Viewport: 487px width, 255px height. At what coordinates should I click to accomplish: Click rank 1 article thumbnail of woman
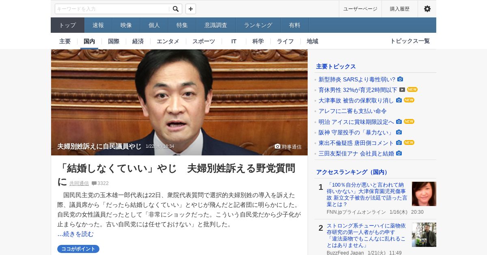(424, 194)
